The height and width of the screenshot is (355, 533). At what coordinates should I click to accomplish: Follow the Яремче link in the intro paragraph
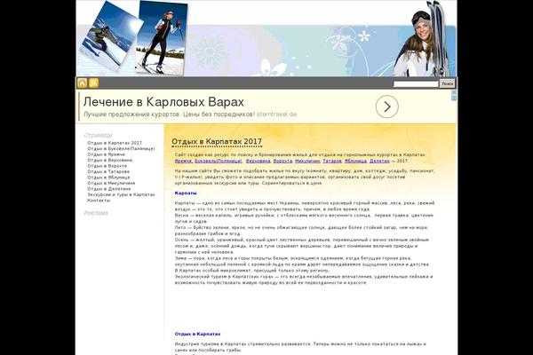pos(183,161)
